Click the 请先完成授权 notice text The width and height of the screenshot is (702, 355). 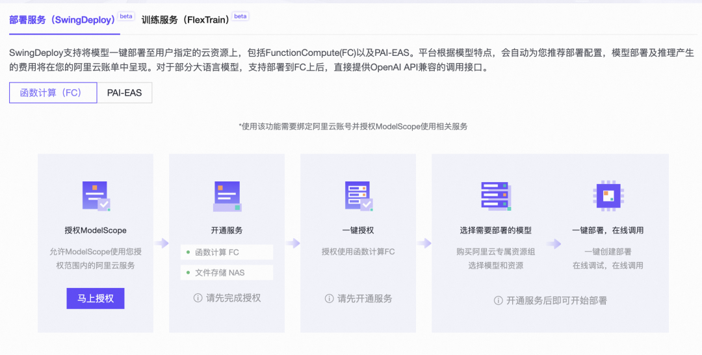click(233, 298)
